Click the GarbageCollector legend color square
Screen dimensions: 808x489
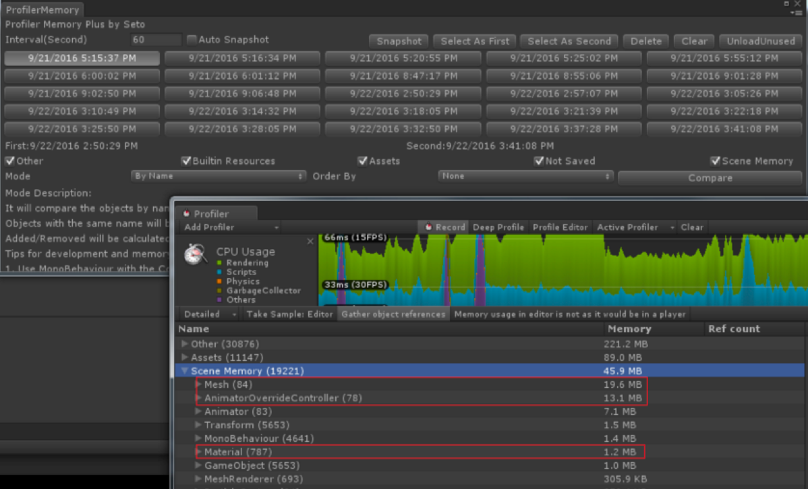(x=219, y=291)
